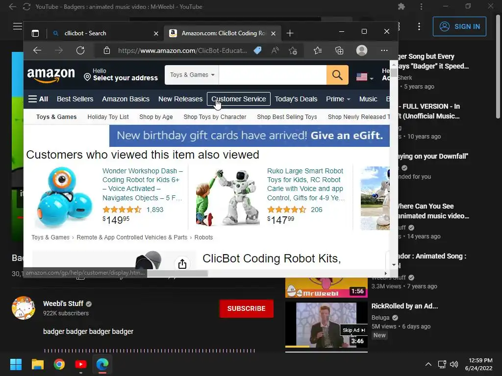Refresh the Amazon page in Edge

point(80,50)
